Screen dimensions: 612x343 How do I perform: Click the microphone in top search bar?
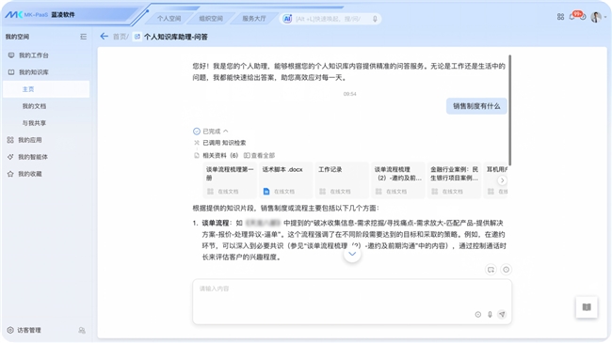click(375, 19)
